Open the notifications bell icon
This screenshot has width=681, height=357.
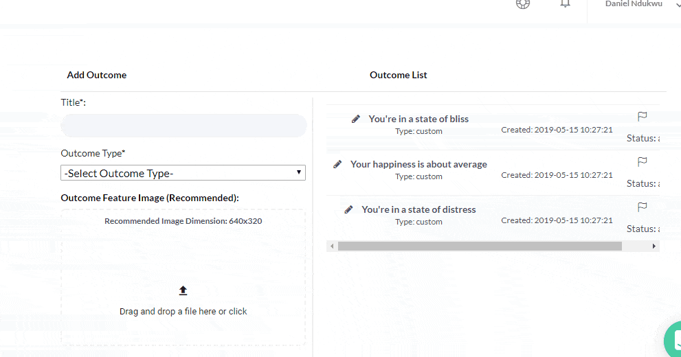coord(565,4)
